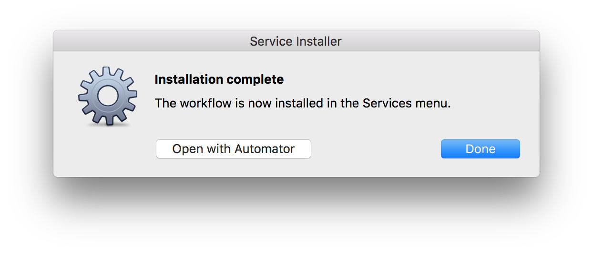This screenshot has height=253, width=593.
Task: Click the word "Open" on the Automator button
Action: tap(187, 149)
